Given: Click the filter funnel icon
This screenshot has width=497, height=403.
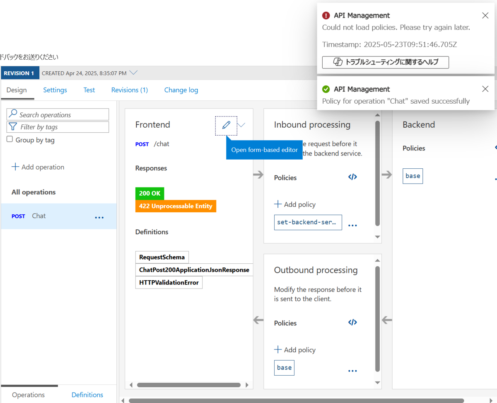Looking at the screenshot, I should [x=13, y=126].
